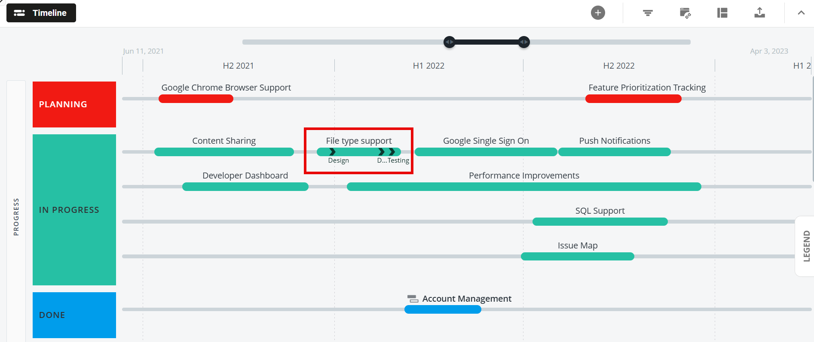Click the left handle of the time slider
Viewport: 814px width, 342px height.
tap(449, 42)
